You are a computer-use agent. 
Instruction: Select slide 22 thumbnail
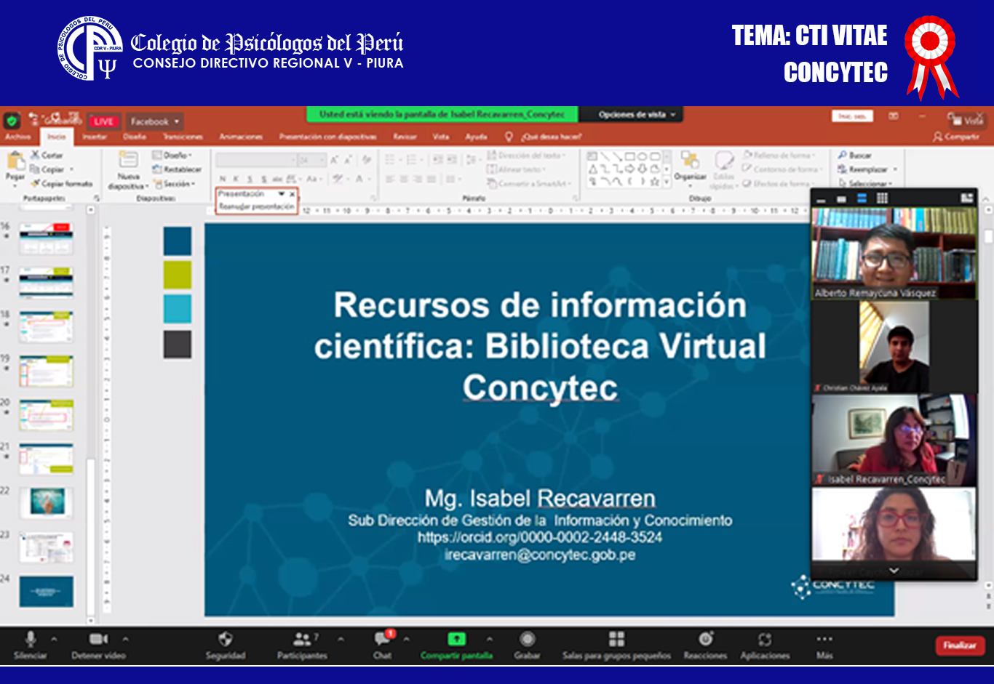tap(47, 502)
